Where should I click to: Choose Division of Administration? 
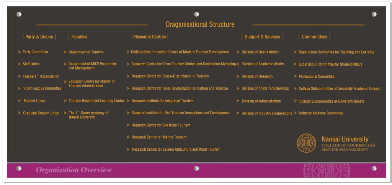[261, 101]
